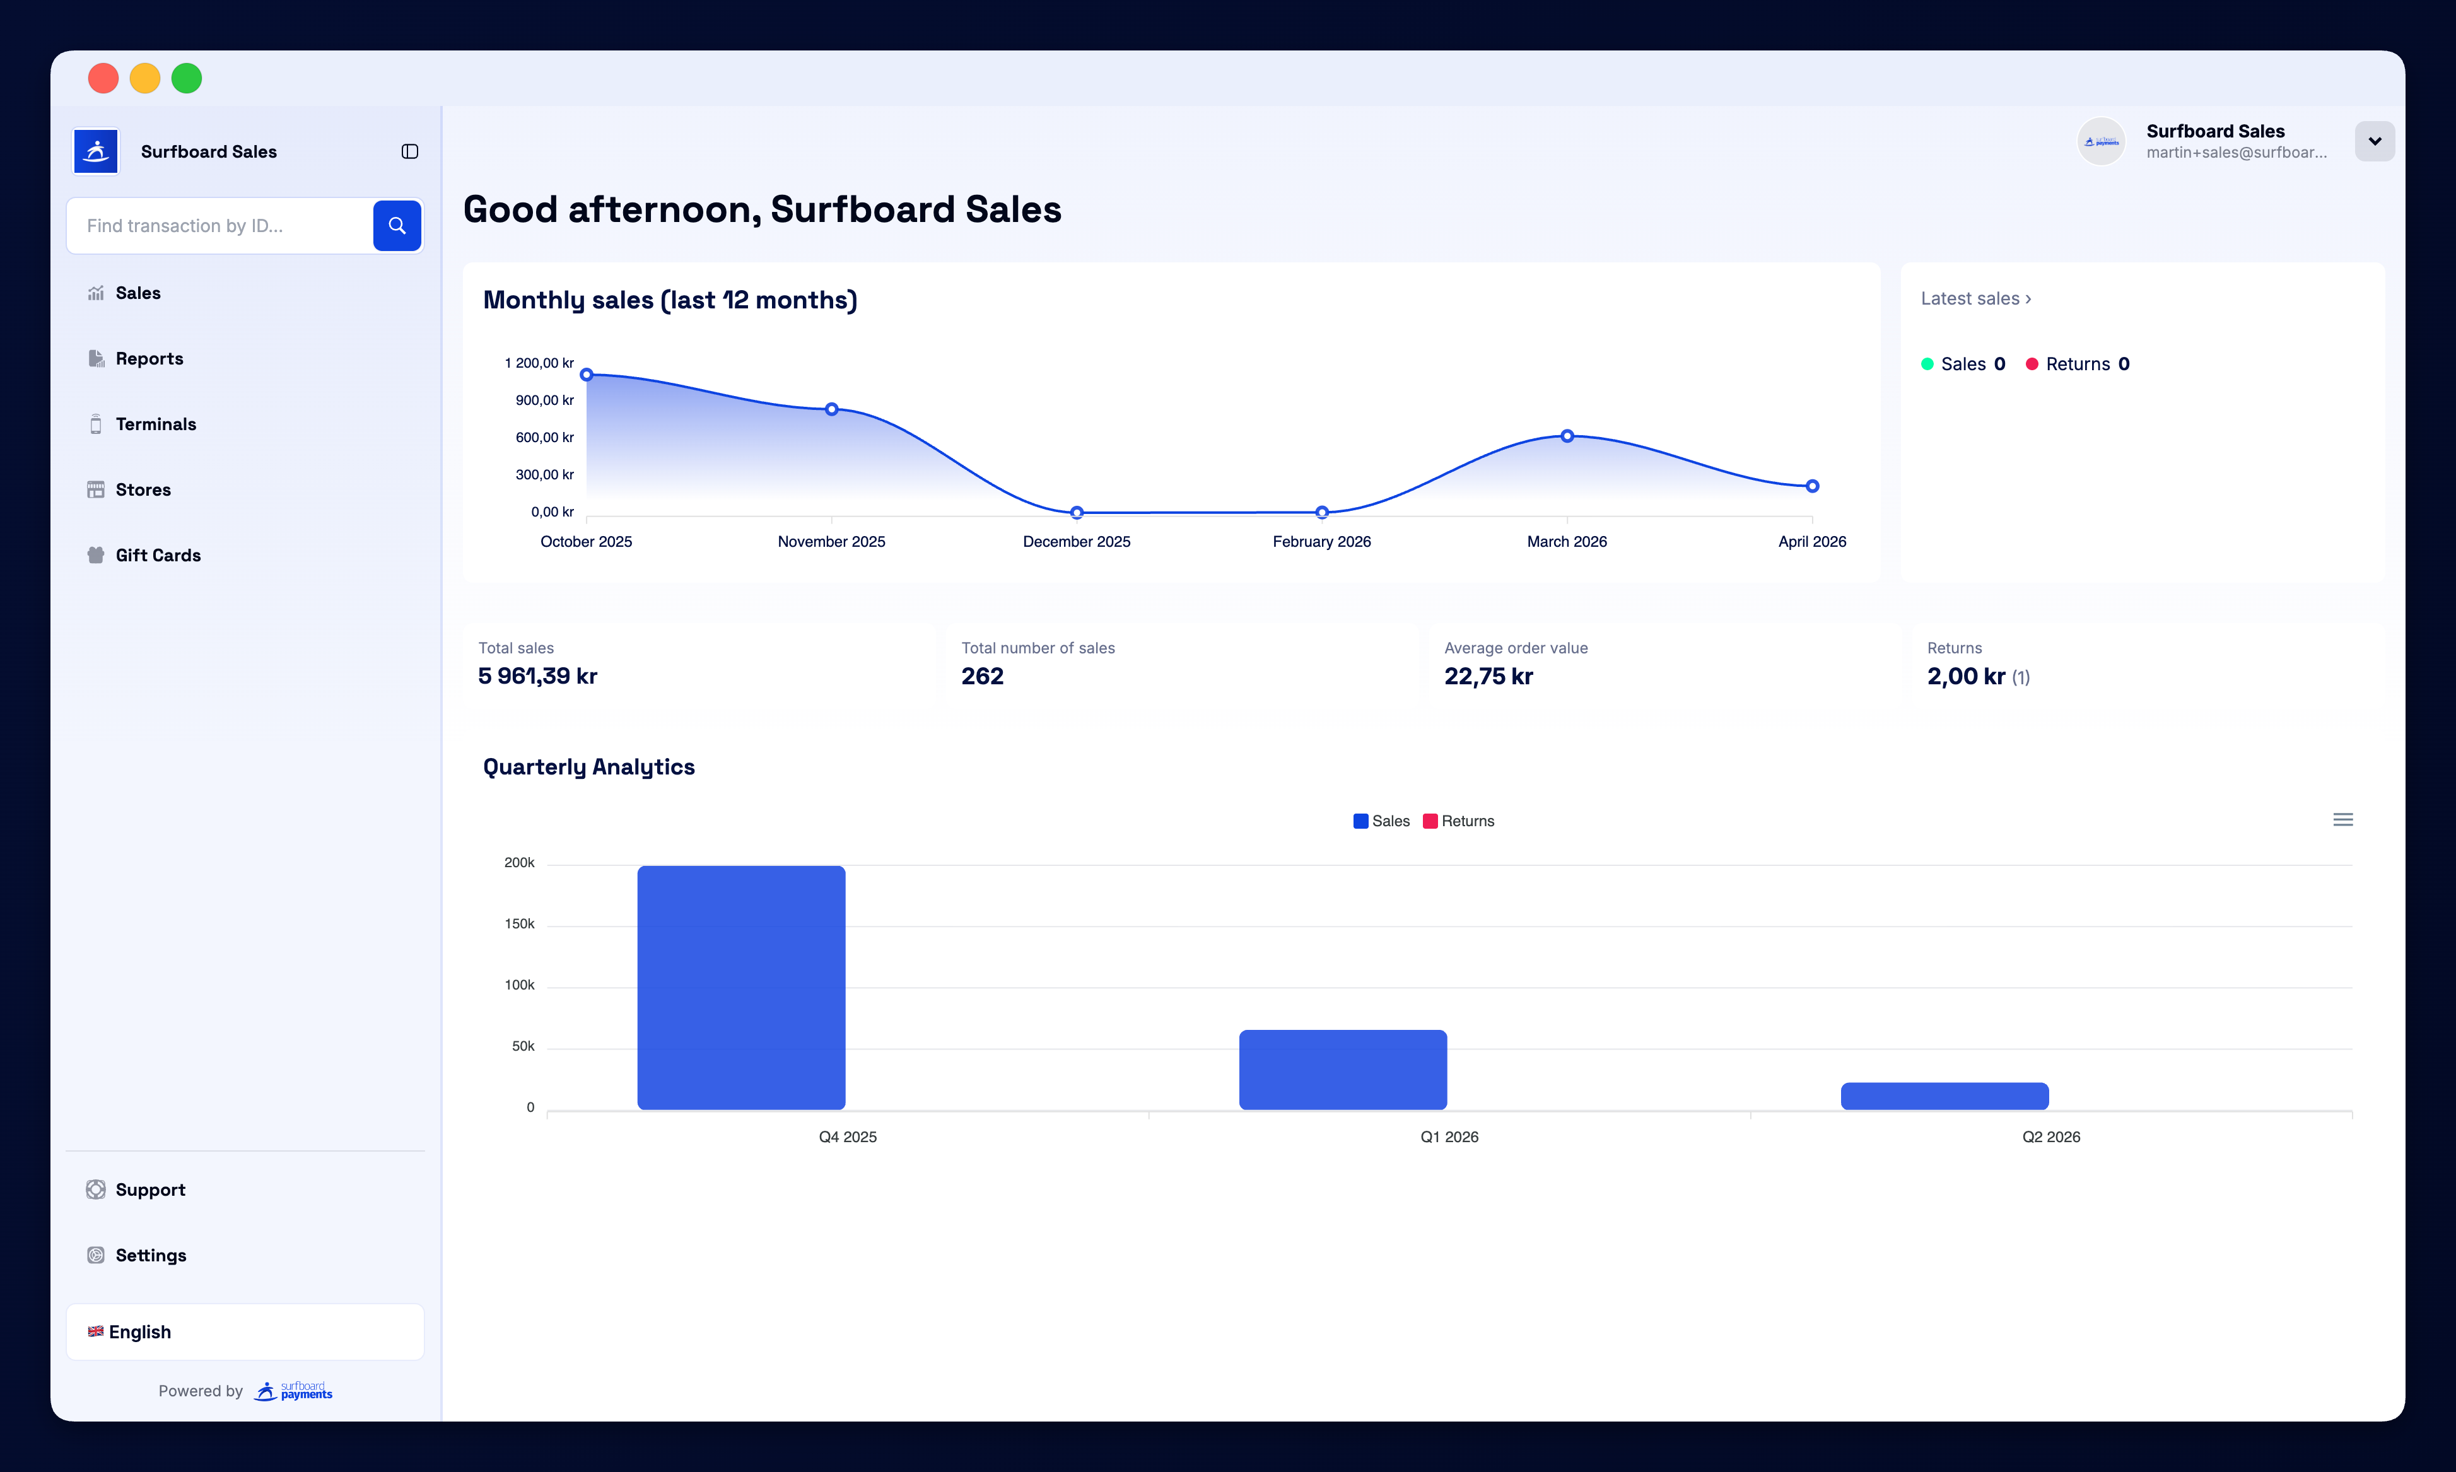Select the March 2026 point on the sales line
This screenshot has width=2456, height=1472.
tap(1566, 435)
